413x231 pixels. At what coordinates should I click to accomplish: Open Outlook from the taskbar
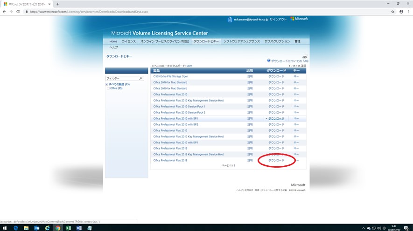coord(36,228)
